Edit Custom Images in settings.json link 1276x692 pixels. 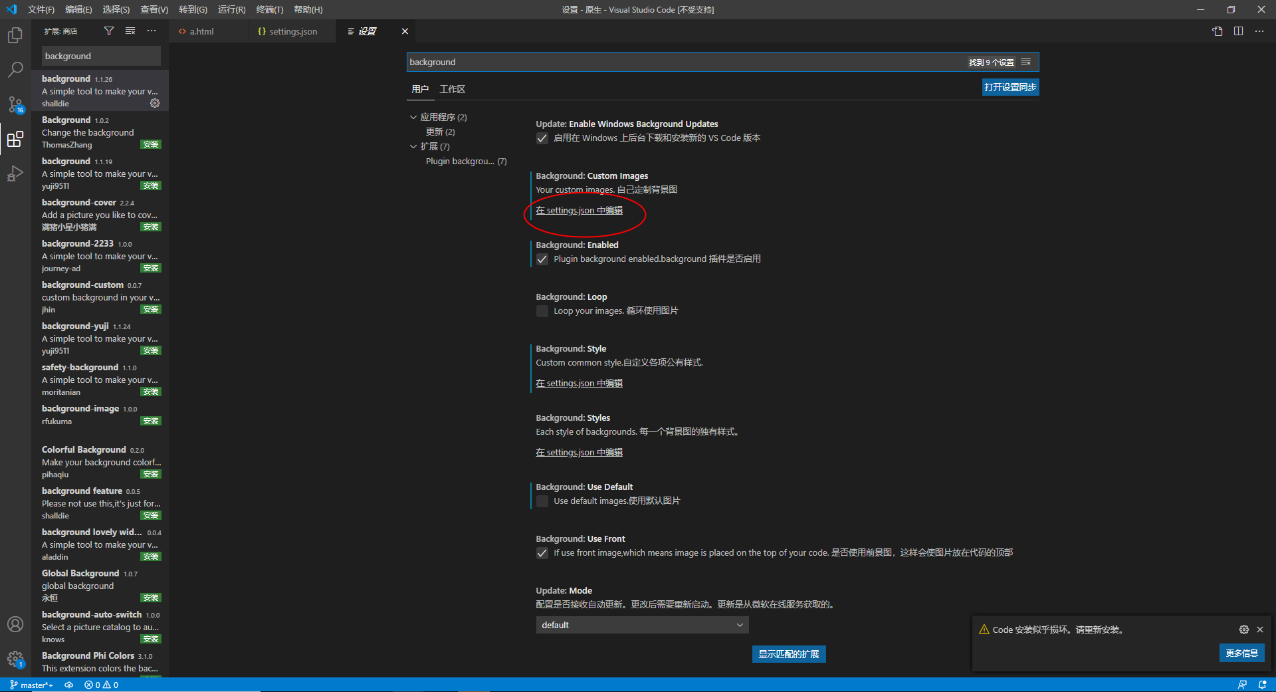pos(579,210)
